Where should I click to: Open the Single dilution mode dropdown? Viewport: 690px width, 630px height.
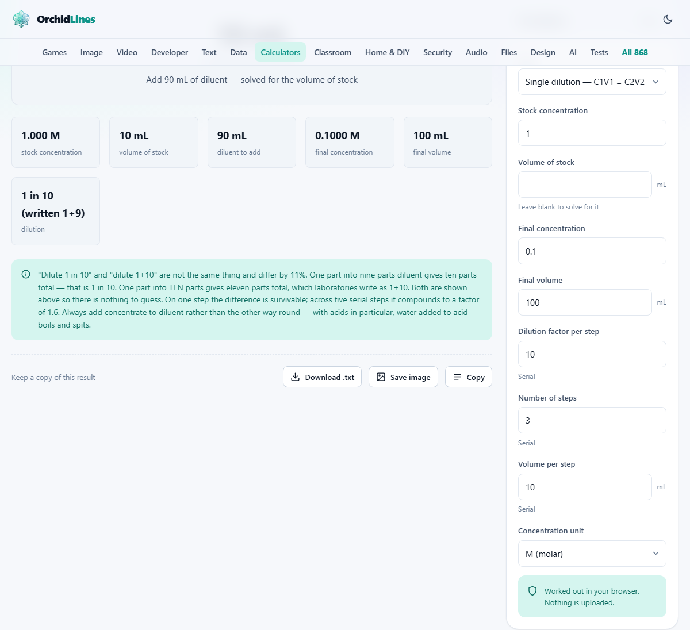(x=592, y=82)
